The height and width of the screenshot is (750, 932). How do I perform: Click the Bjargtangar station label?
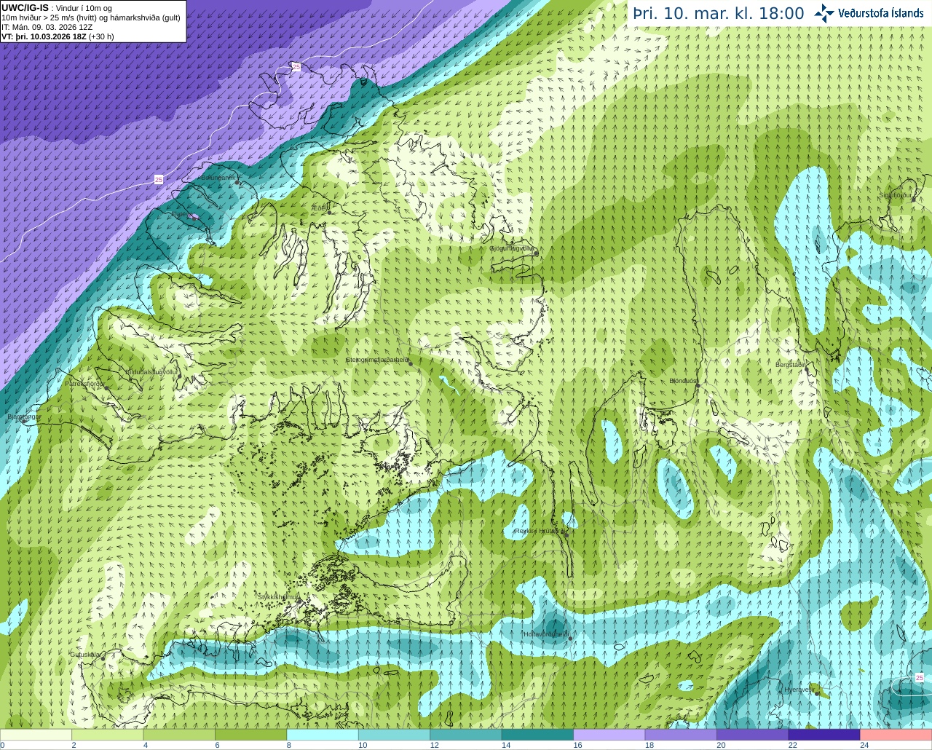[24, 417]
